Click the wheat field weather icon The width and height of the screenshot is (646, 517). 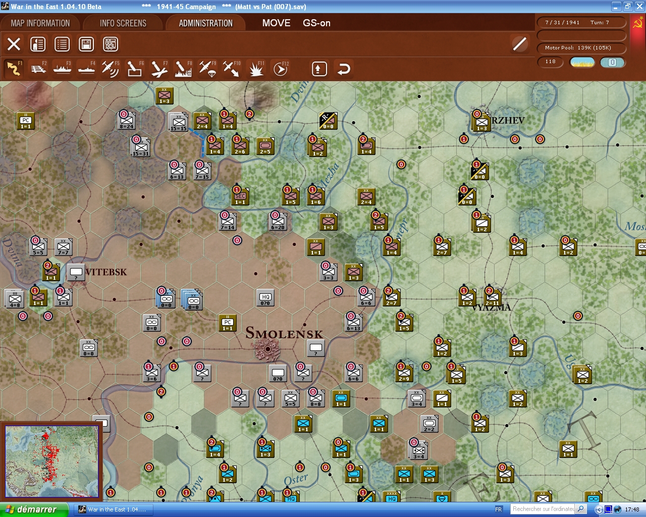582,62
